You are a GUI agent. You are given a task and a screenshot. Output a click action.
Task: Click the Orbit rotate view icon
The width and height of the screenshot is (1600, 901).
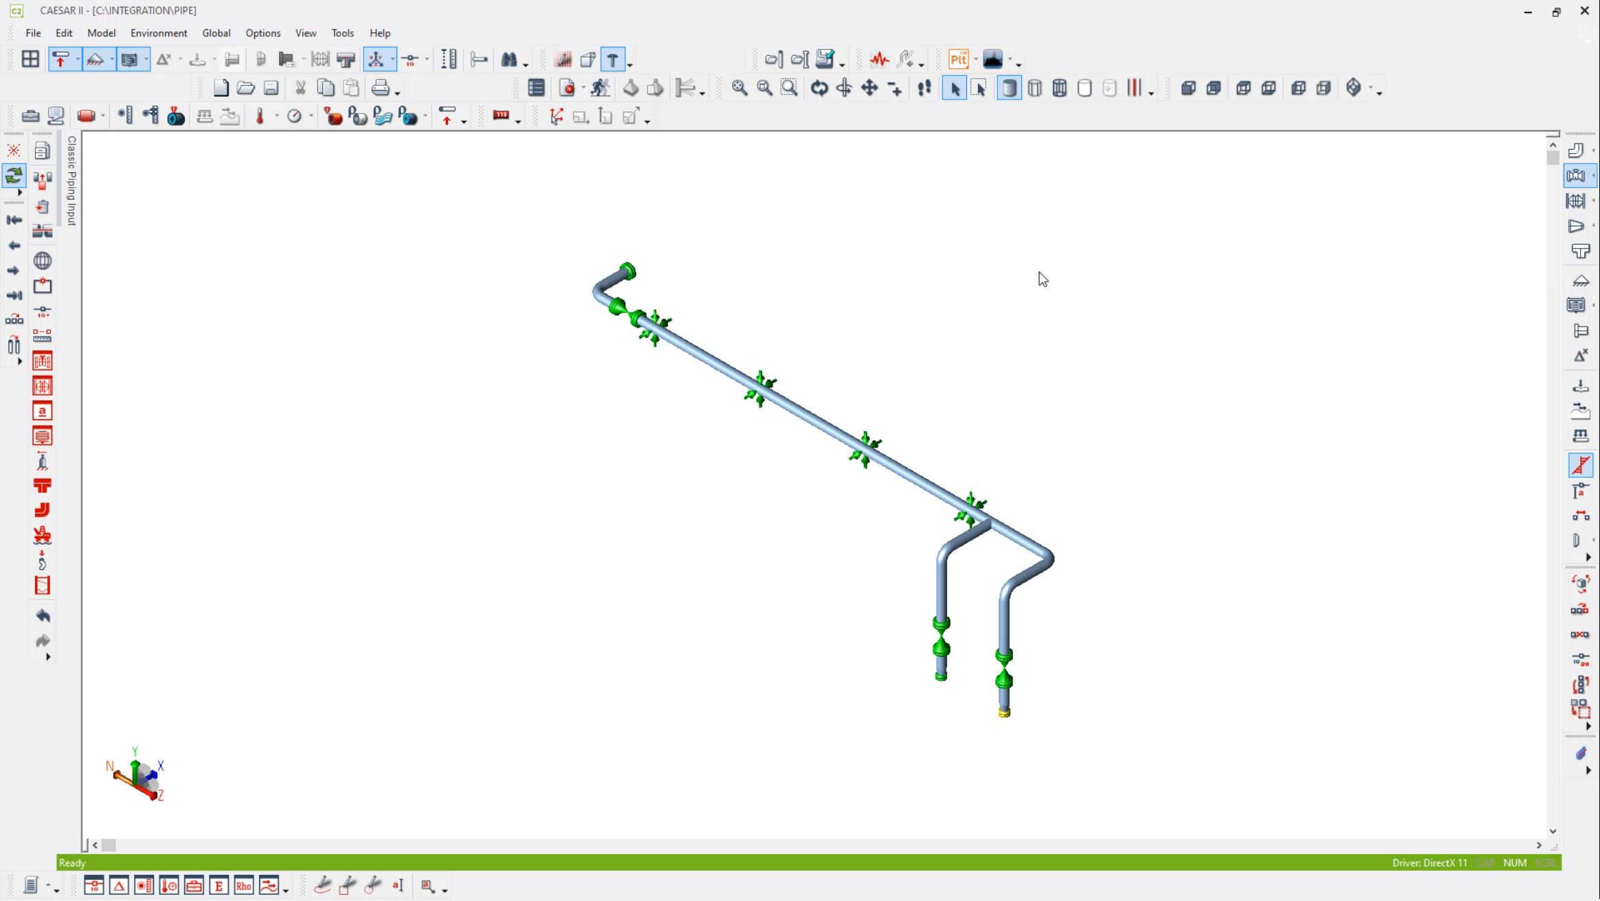pyautogui.click(x=819, y=88)
